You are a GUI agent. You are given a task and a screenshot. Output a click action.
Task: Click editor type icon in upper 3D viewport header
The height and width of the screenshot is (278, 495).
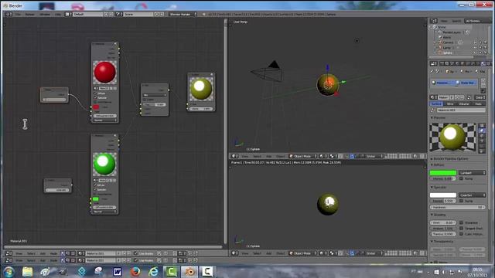click(x=235, y=156)
